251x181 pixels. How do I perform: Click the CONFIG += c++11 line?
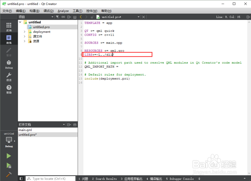(99, 35)
